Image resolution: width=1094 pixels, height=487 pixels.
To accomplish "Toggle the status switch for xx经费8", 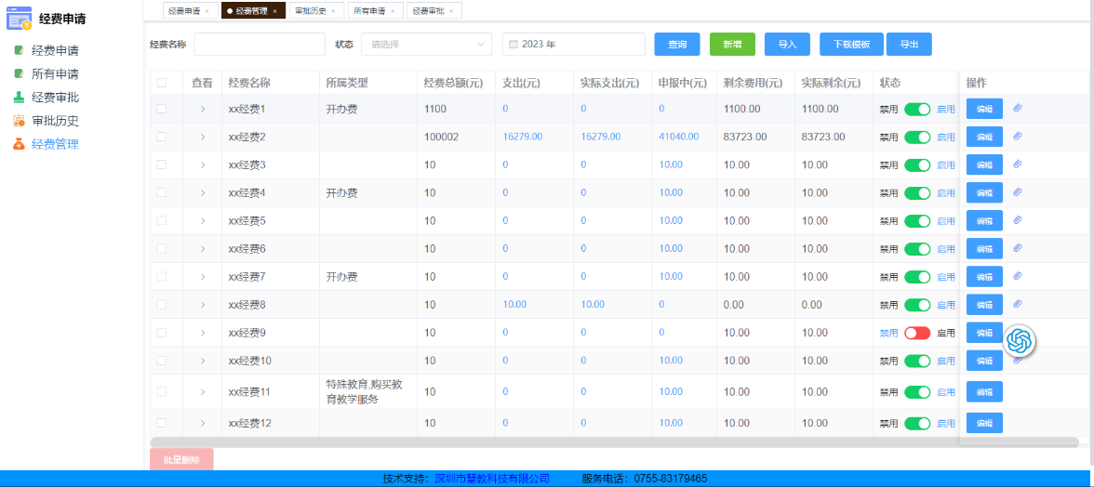I will 917,305.
